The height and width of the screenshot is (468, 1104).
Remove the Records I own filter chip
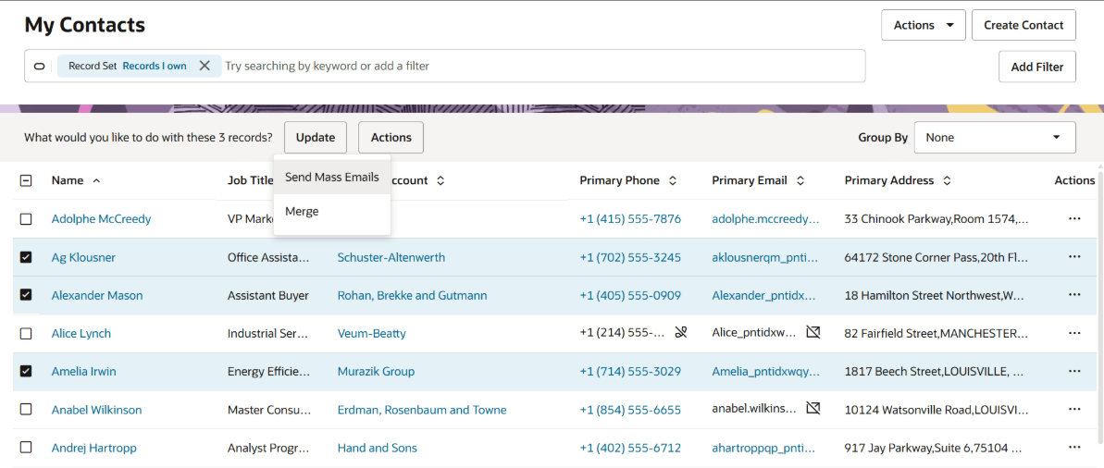click(x=205, y=66)
